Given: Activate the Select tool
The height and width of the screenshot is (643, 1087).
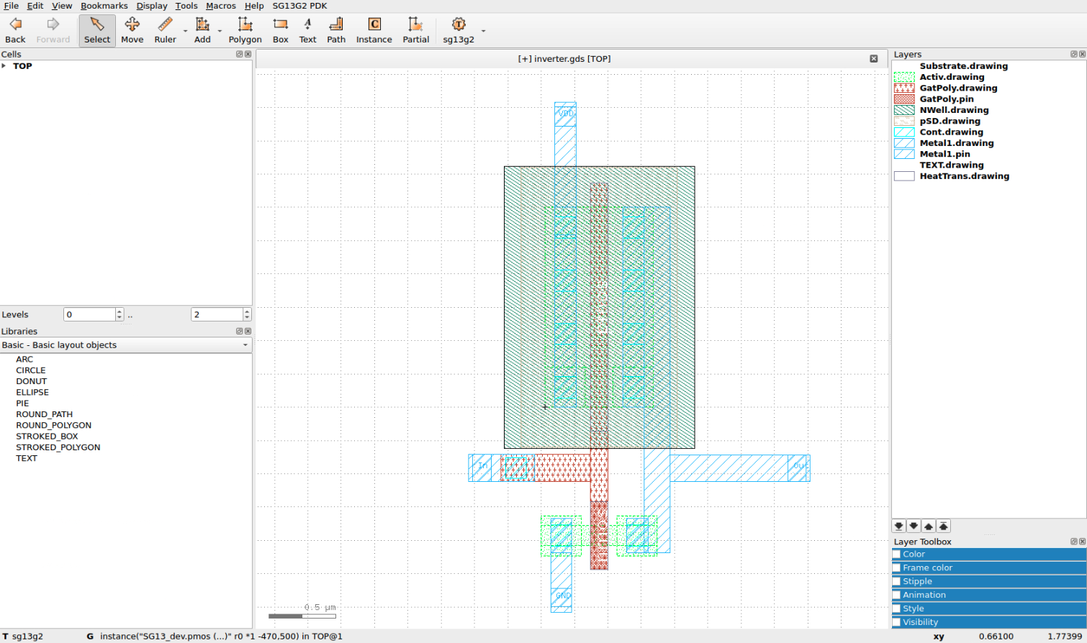Looking at the screenshot, I should point(97,31).
